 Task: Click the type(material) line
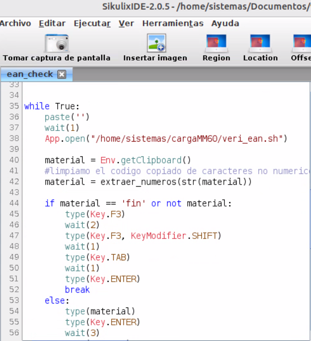(100, 311)
